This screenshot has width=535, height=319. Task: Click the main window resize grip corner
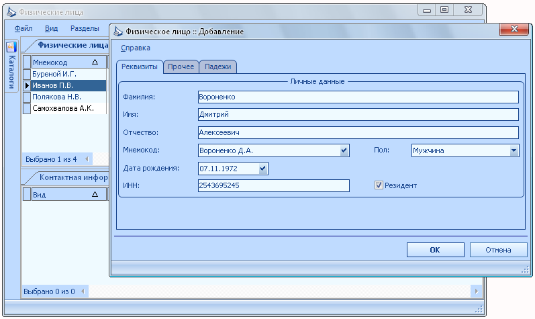pyautogui.click(x=479, y=309)
